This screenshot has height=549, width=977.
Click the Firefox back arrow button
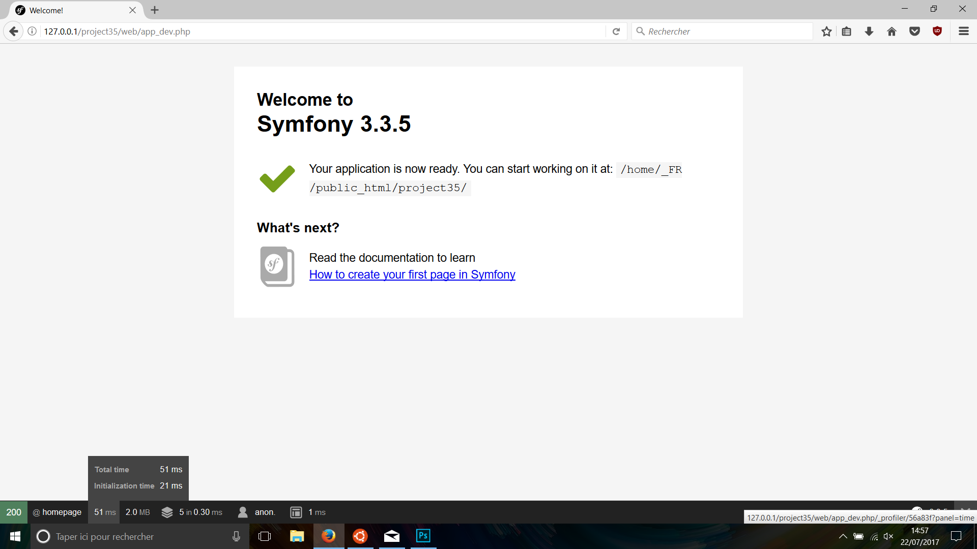(14, 32)
